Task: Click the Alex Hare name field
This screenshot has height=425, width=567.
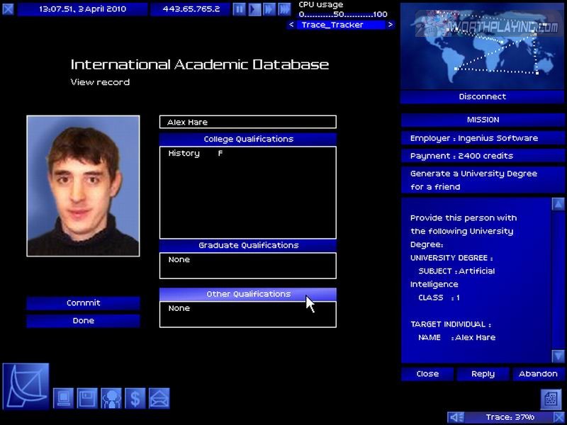Action: click(247, 122)
